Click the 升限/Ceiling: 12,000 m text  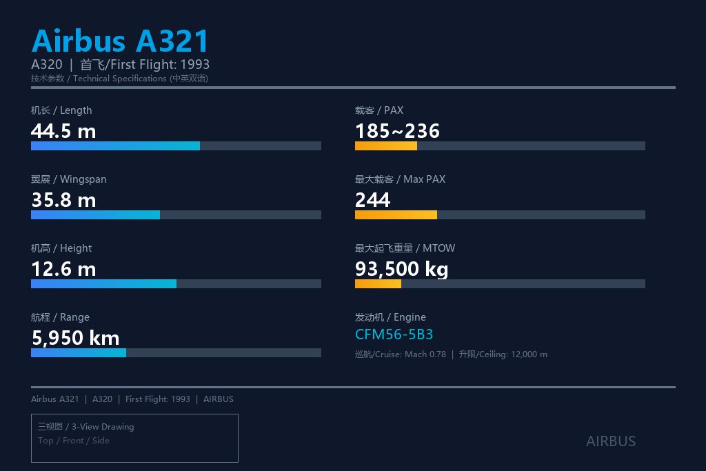pyautogui.click(x=503, y=354)
